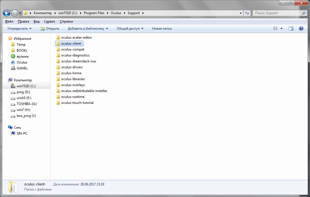The height and width of the screenshot is (197, 310).
Task: Click the search magnifier icon
Action: [x=304, y=13]
